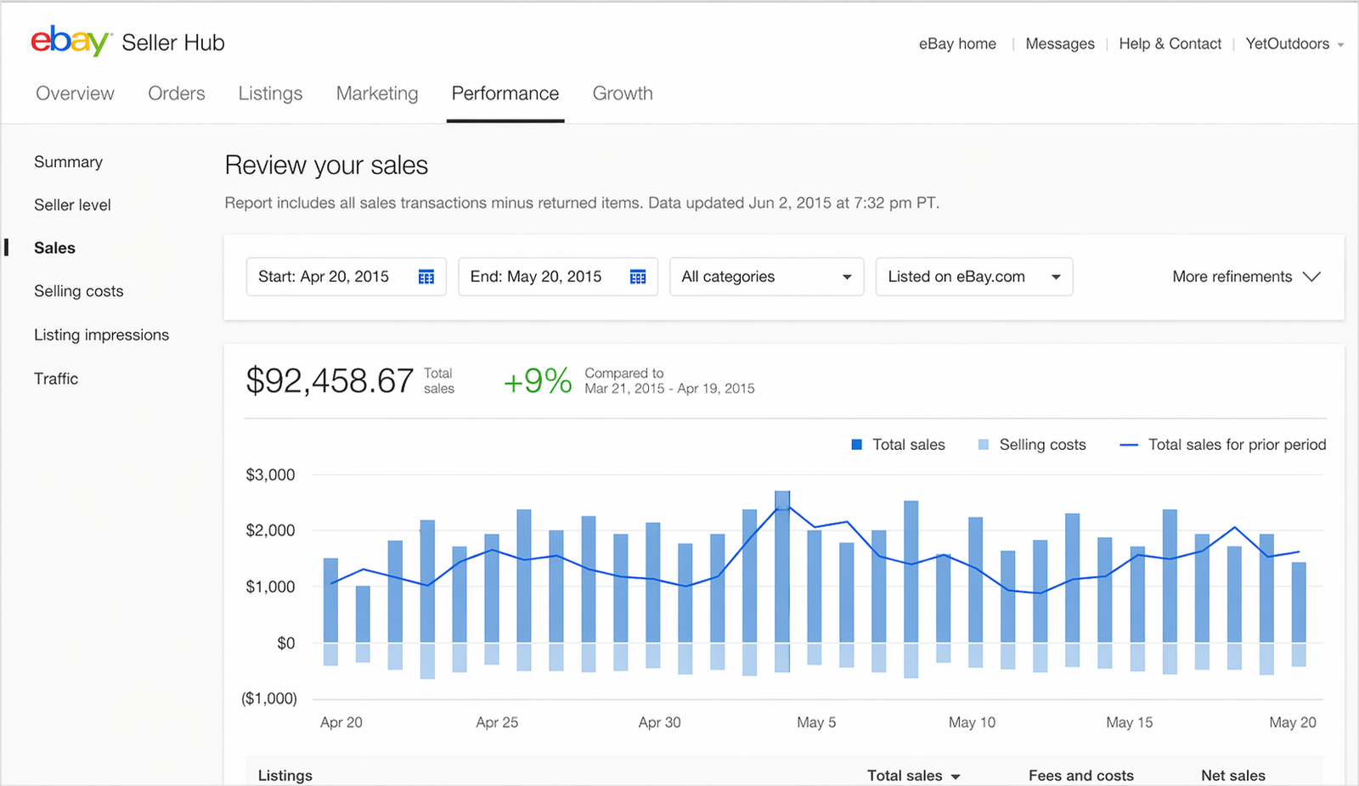This screenshot has height=786, width=1359.
Task: Open Seller level in the sidebar
Action: (x=72, y=205)
